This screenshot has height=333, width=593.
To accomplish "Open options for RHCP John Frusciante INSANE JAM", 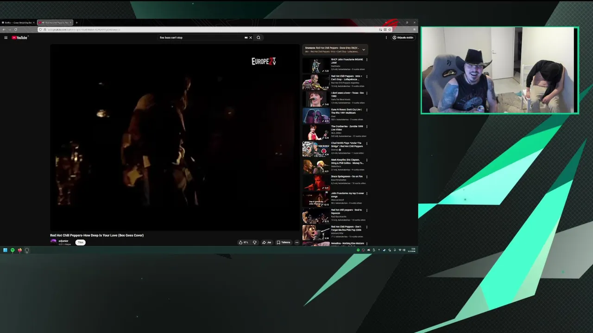I will click(367, 60).
